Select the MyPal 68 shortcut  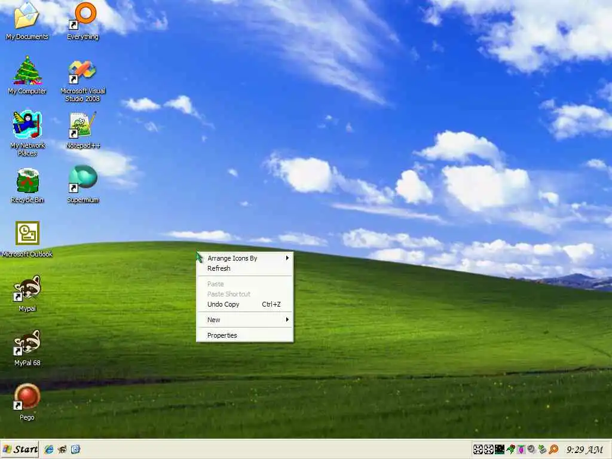coord(27,347)
